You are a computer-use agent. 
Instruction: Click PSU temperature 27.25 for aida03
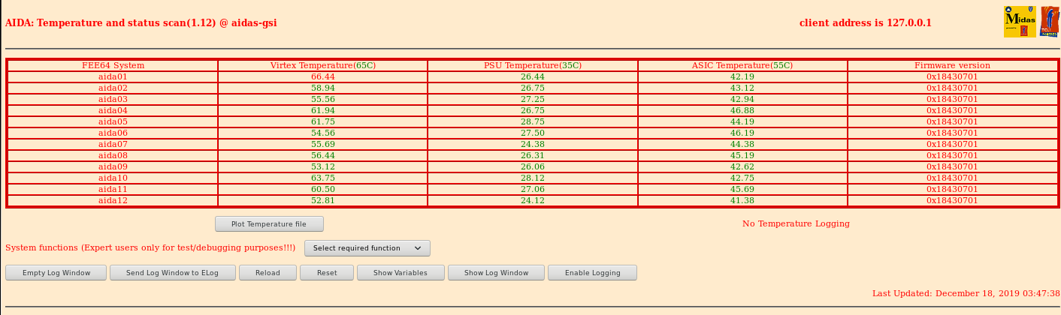(533, 100)
